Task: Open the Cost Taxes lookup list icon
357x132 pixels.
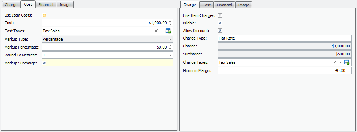Action: [168, 31]
